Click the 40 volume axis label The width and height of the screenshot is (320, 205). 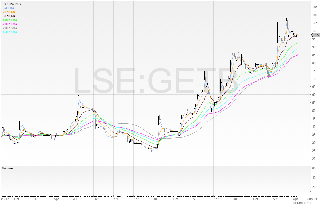coord(313,178)
